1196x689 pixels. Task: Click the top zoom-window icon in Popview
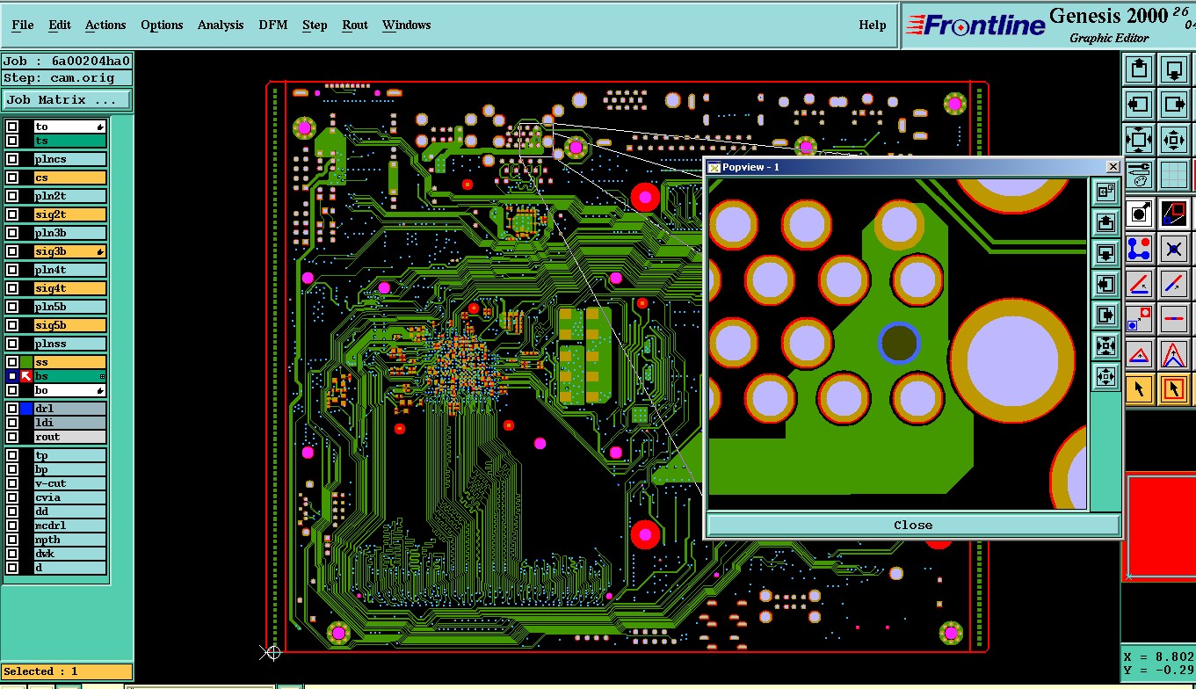(1105, 191)
